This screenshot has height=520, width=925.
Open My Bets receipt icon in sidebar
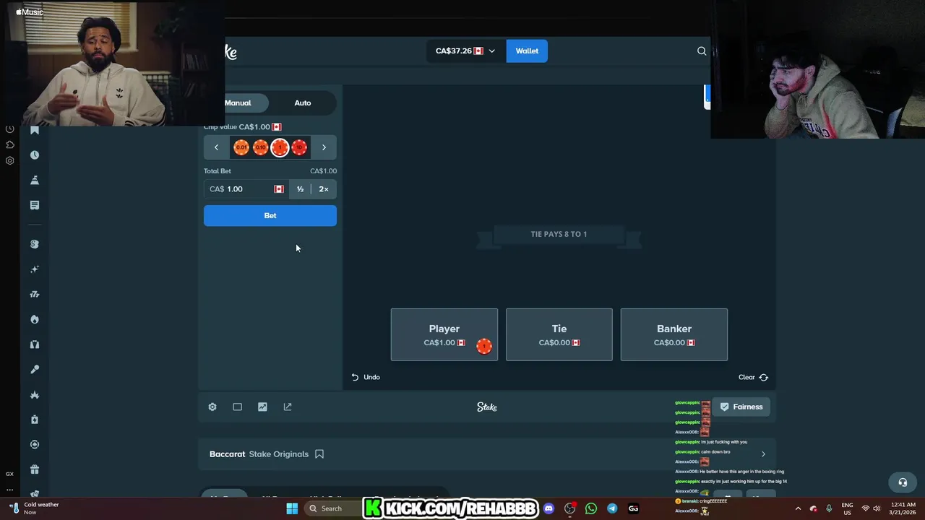(35, 205)
